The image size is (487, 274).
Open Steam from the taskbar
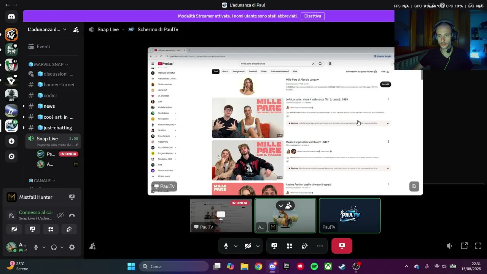pyautogui.click(x=342, y=266)
